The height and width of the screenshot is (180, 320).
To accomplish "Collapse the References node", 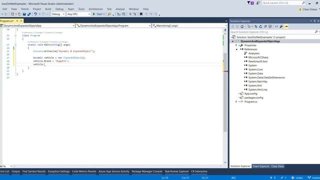I will point(236,49).
